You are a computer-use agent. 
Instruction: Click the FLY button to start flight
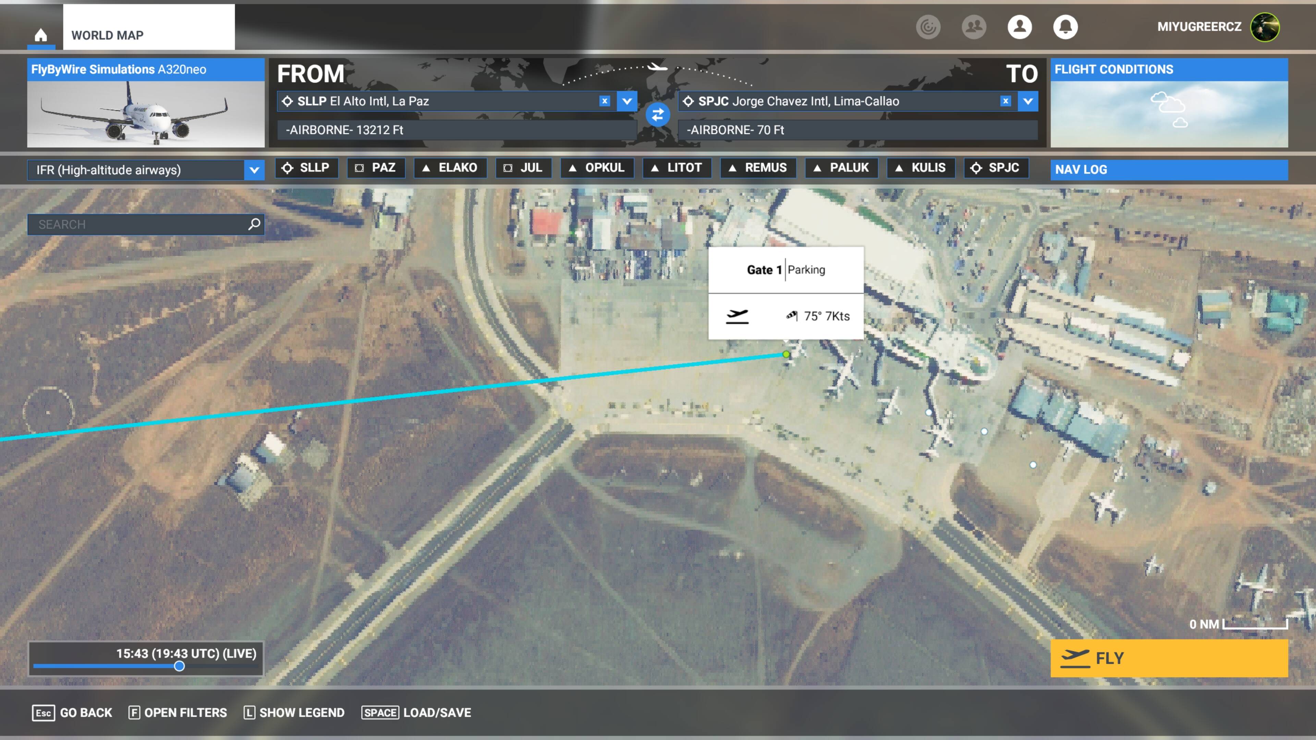[x=1170, y=658]
